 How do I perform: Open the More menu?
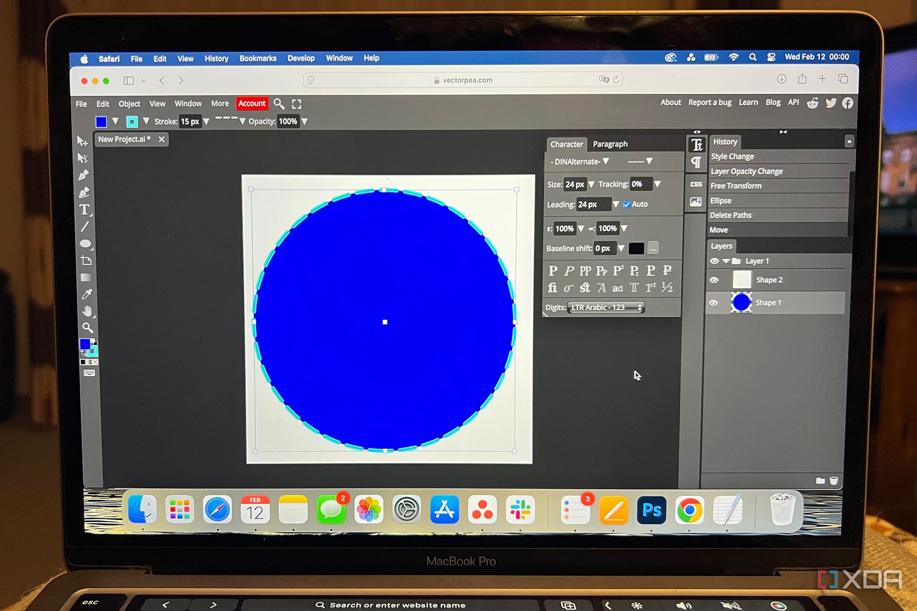tap(220, 104)
